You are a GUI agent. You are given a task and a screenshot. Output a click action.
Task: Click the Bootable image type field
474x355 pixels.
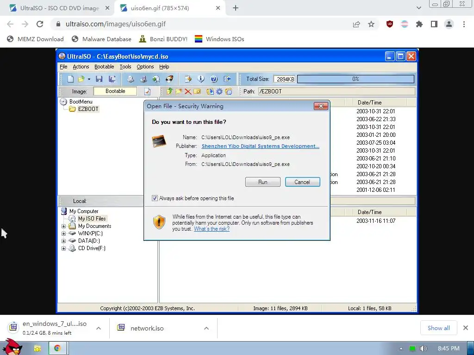tap(115, 91)
